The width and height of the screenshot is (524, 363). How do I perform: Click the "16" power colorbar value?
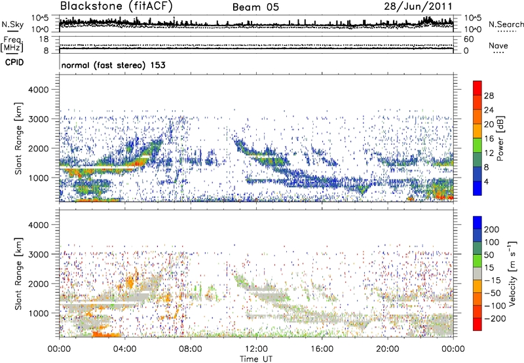pos(489,139)
